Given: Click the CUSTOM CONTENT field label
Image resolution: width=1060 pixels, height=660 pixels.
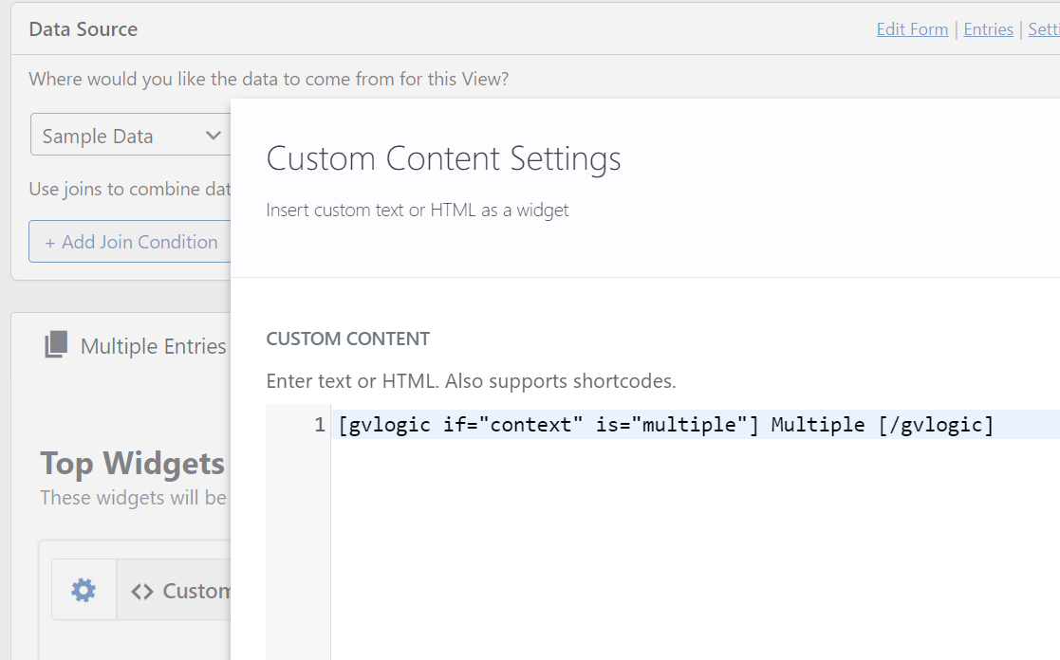Looking at the screenshot, I should click(347, 339).
